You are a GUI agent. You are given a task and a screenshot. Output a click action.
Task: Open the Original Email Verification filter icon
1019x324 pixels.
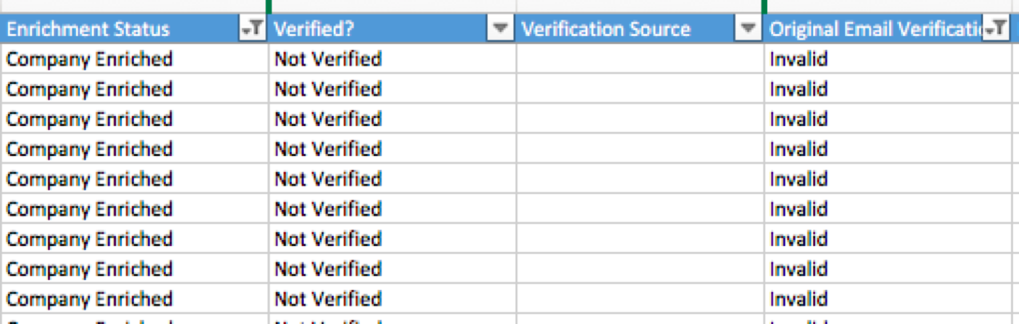pos(995,28)
